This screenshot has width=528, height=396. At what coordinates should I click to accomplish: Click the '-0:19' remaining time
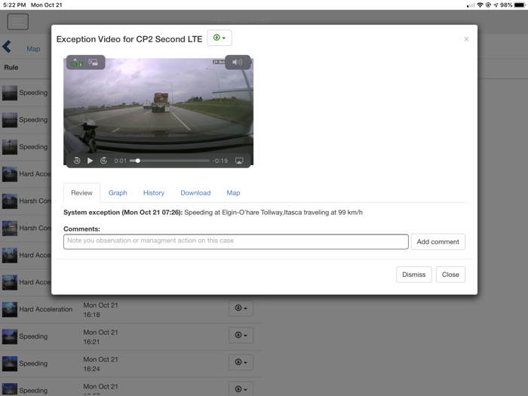point(220,161)
